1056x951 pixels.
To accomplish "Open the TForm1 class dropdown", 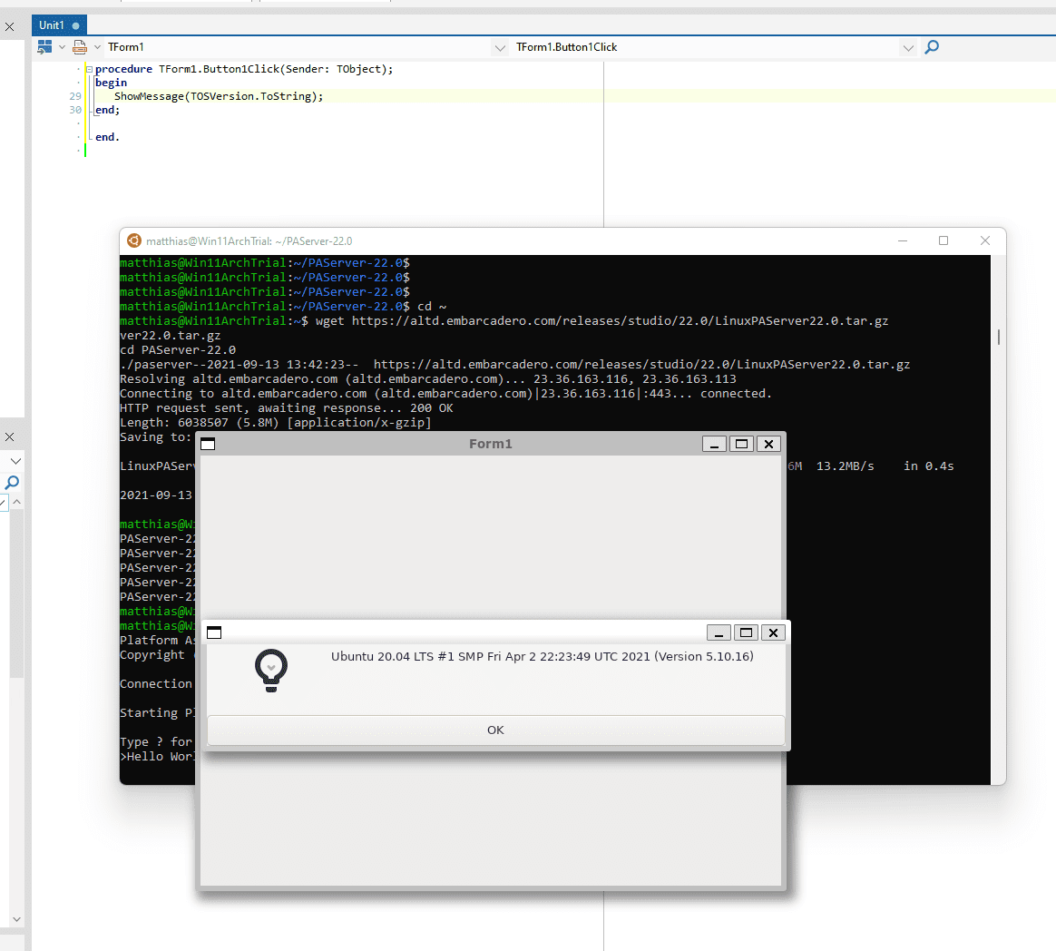I will (x=500, y=48).
